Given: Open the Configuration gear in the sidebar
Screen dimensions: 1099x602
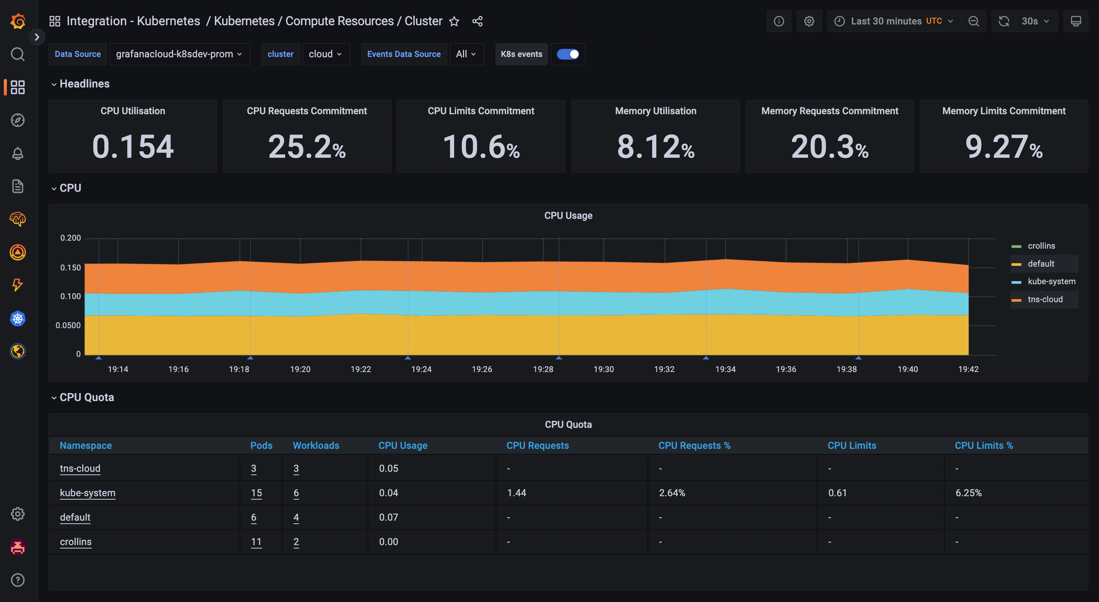Looking at the screenshot, I should 18,514.
